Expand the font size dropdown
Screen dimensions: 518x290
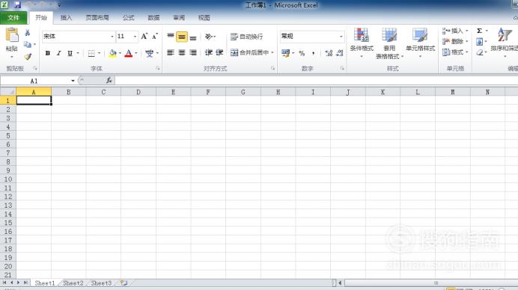(135, 37)
